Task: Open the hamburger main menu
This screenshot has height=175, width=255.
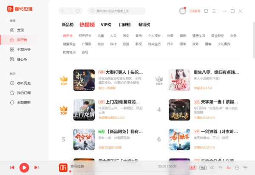Action: (214, 11)
